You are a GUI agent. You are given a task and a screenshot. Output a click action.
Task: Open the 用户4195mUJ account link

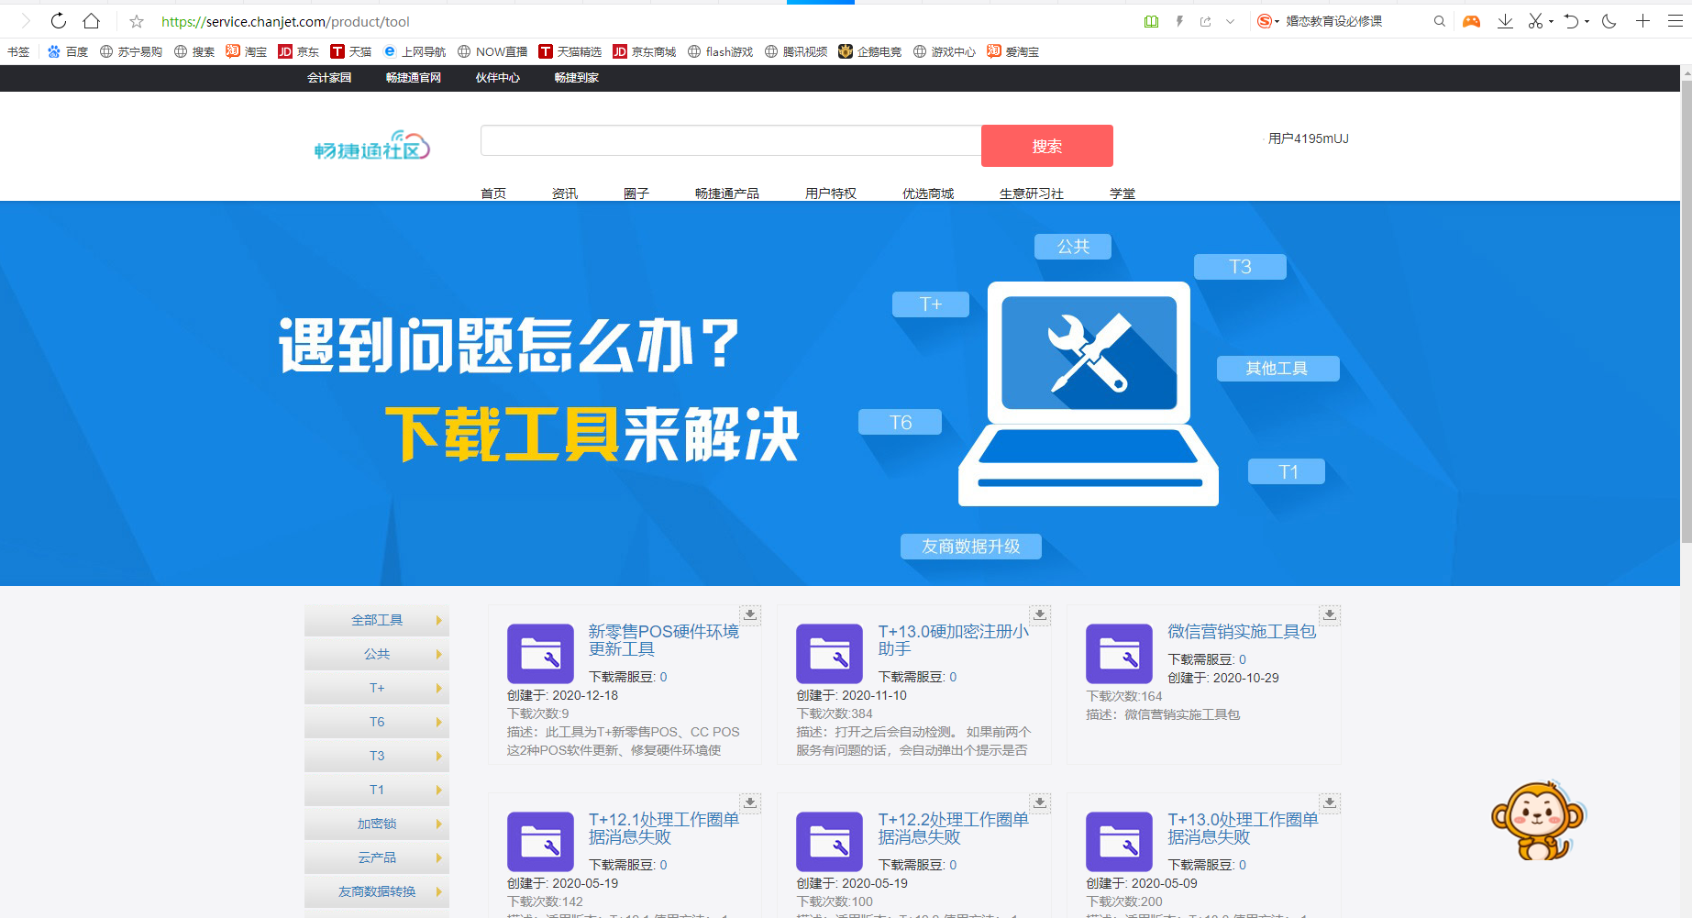(1309, 138)
